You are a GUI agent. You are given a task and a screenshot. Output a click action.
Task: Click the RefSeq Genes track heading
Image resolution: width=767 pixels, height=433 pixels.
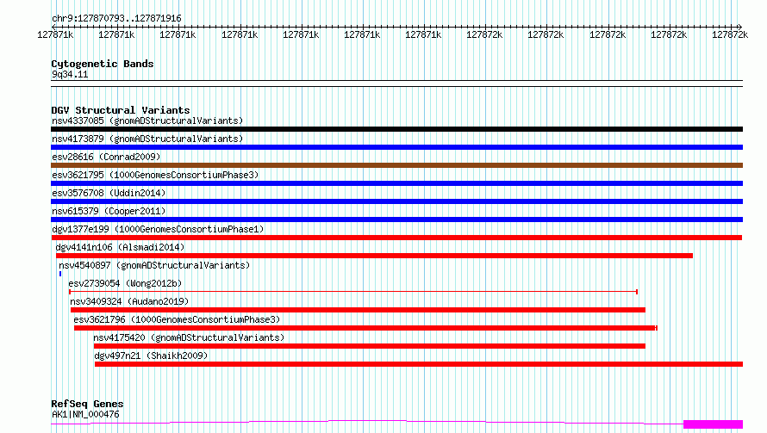pyautogui.click(x=87, y=404)
